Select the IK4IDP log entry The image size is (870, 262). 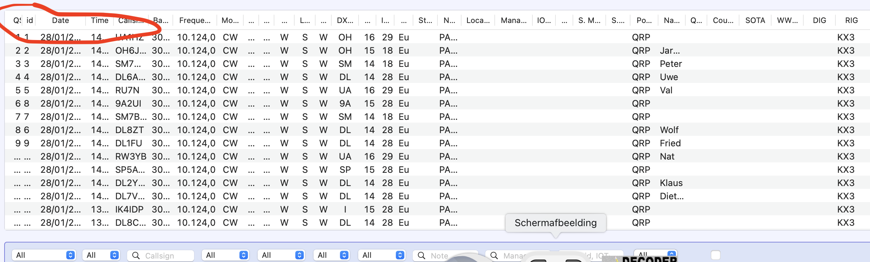click(x=129, y=209)
